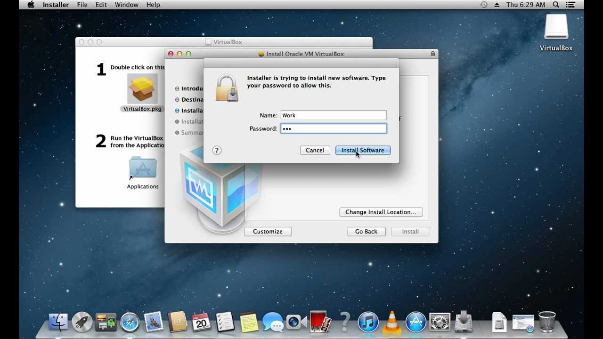
Task: Open Calendar from the Dock
Action: [x=201, y=322]
